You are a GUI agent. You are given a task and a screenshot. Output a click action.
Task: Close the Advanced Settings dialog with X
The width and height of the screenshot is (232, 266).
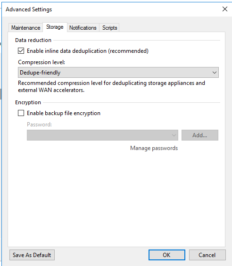[x=225, y=9]
